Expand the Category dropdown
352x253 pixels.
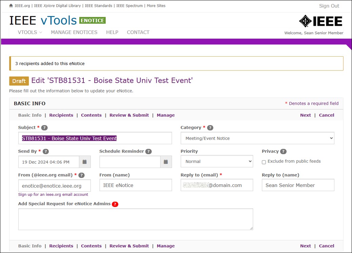[257, 138]
